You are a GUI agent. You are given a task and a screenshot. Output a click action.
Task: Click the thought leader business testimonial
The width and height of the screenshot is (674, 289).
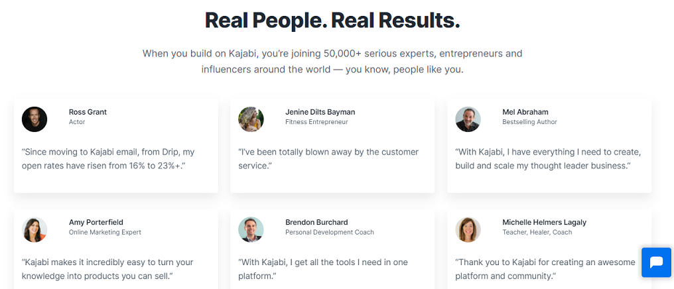pos(549,159)
